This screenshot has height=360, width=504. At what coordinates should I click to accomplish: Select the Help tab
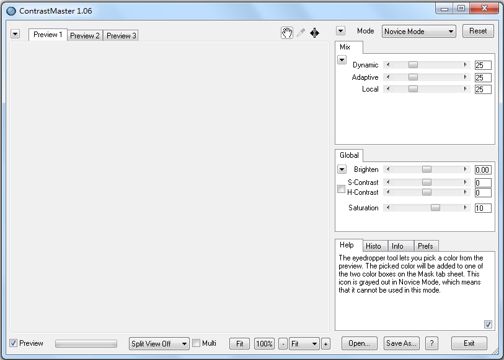tap(348, 245)
